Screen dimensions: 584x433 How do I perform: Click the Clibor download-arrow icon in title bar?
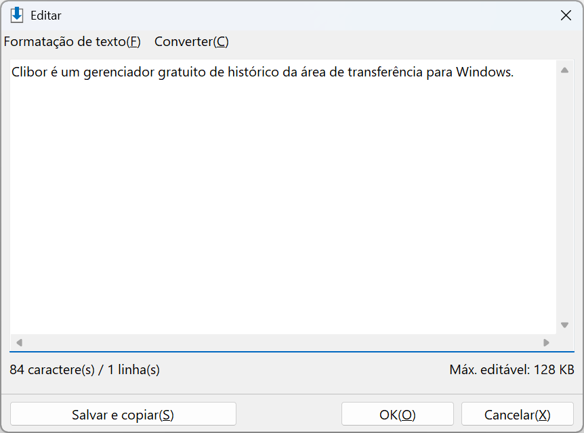tap(17, 16)
